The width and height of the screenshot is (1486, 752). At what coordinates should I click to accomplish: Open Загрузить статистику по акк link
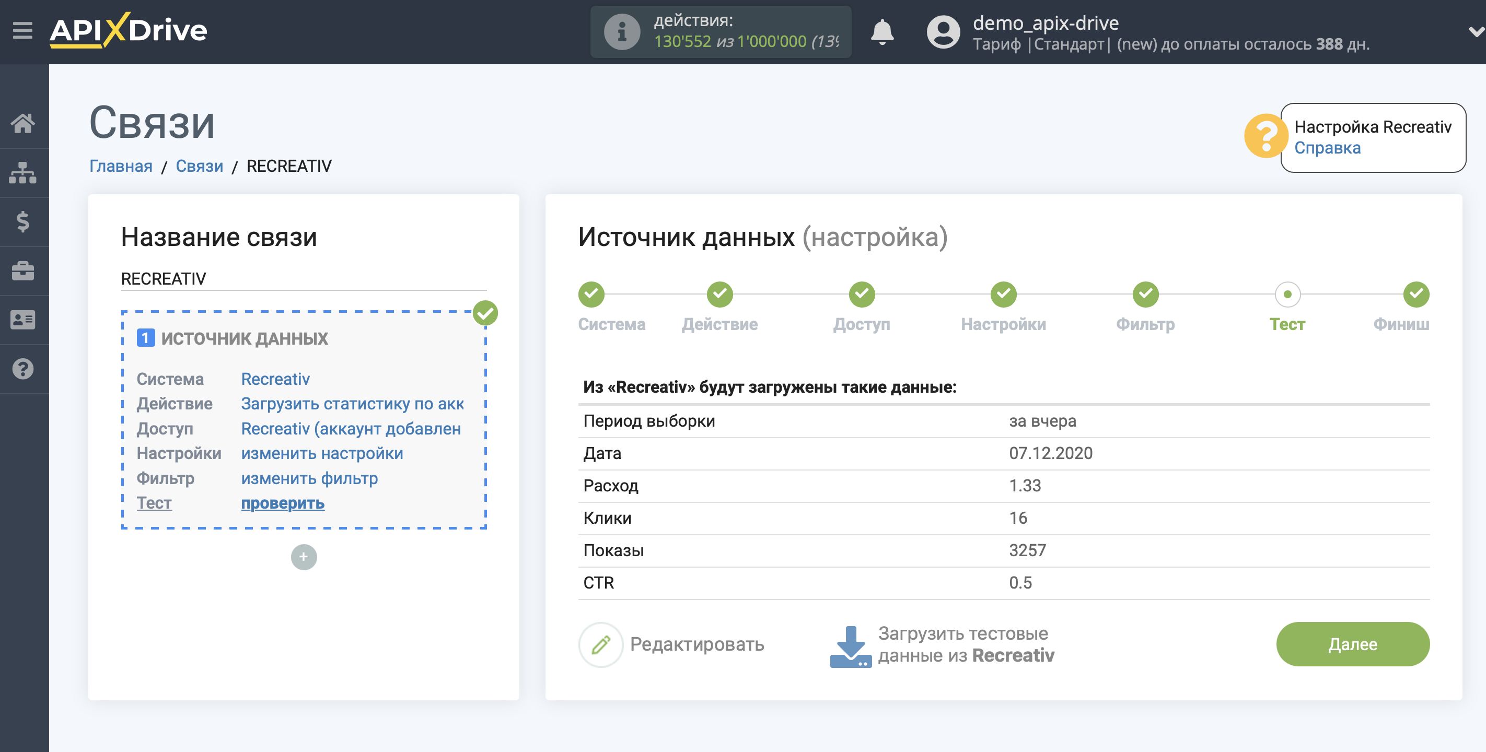coord(352,404)
